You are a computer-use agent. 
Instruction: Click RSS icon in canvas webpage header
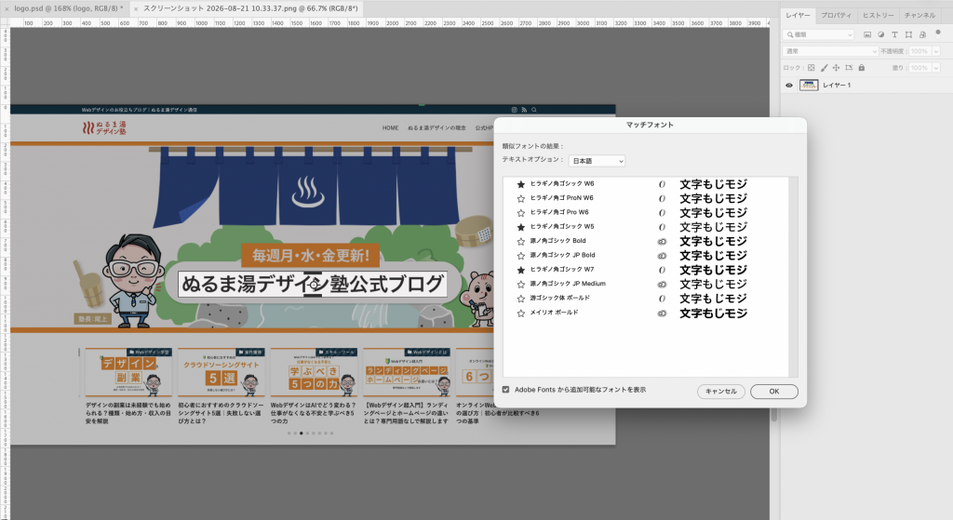524,110
